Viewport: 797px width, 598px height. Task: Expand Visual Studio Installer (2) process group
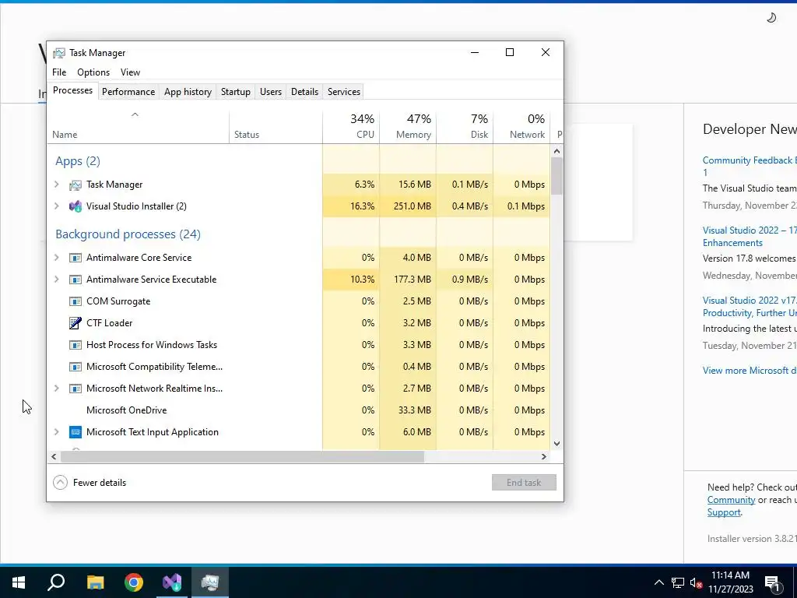coord(56,206)
